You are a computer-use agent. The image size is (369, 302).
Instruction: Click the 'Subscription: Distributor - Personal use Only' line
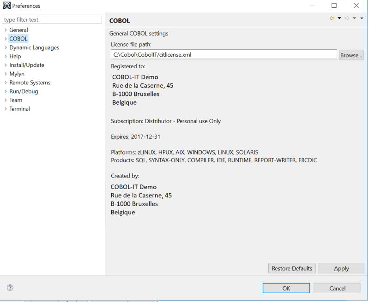(x=166, y=121)
